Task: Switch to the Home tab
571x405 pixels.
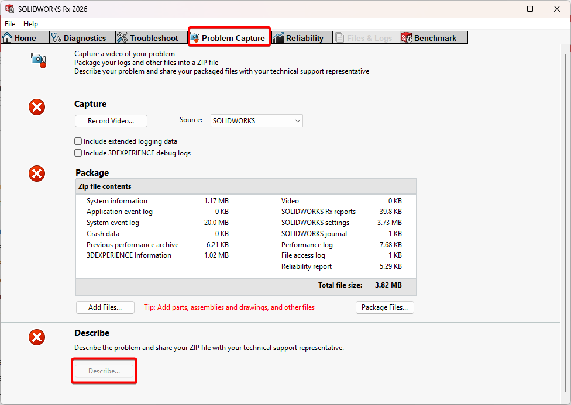Action: [x=25, y=38]
